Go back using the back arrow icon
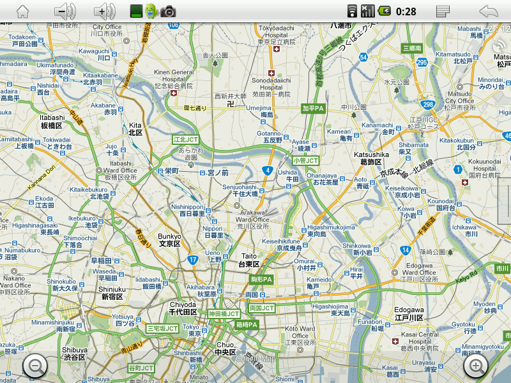This screenshot has height=383, width=511. [489, 11]
